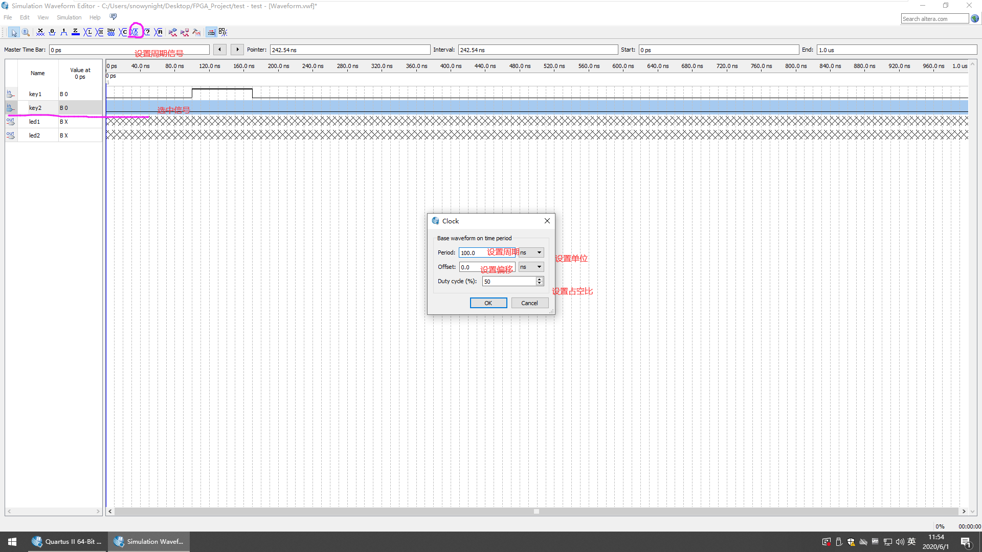Screen dimensions: 982x552
Task: Select the key1 signal row
Action: click(x=54, y=94)
